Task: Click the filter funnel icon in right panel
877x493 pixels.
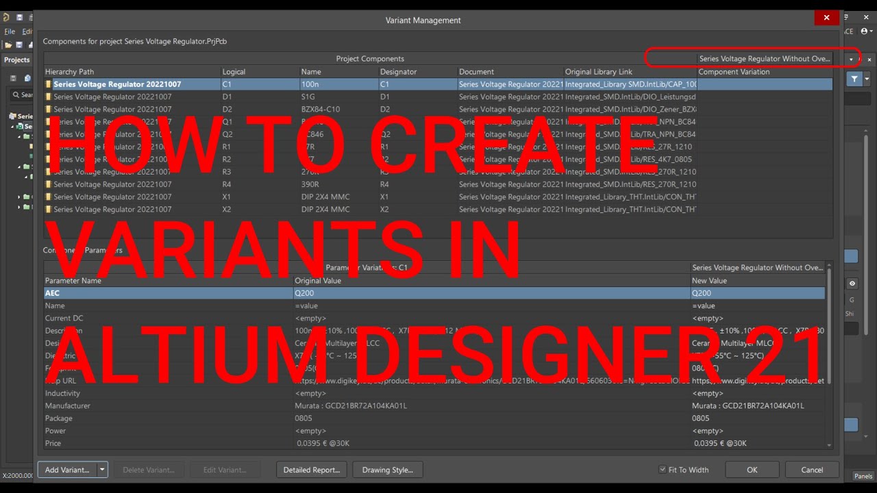Action: point(854,79)
